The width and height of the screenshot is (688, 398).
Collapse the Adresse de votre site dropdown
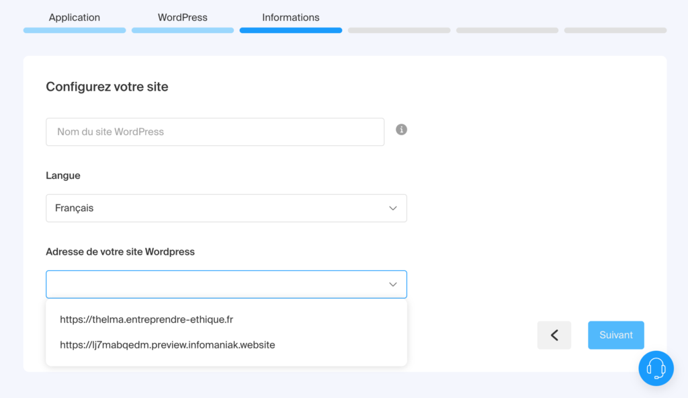pyautogui.click(x=226, y=284)
